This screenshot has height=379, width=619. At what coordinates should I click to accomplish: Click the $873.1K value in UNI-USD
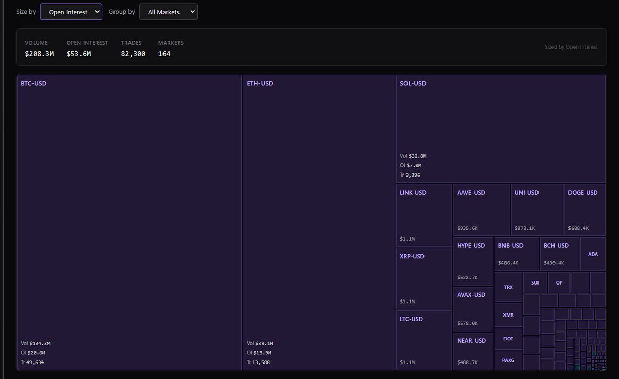[x=525, y=228]
